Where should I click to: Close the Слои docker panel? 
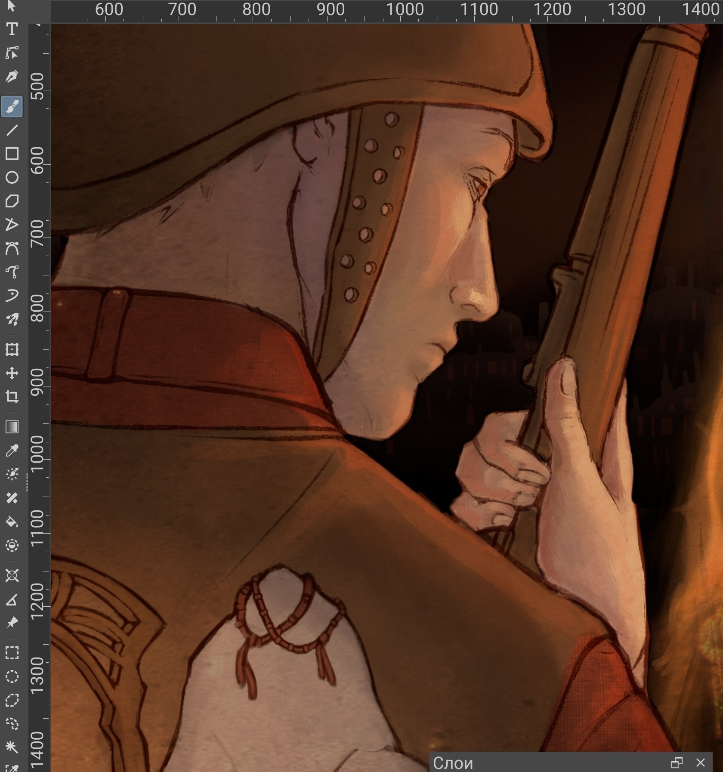click(x=701, y=763)
